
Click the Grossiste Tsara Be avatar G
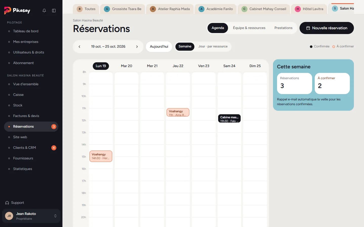pyautogui.click(x=107, y=9)
